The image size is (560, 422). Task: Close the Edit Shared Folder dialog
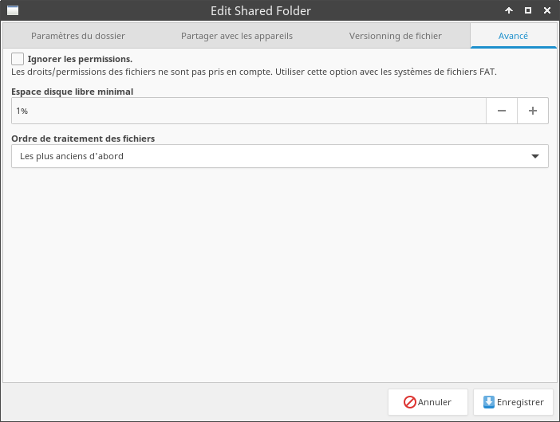pos(546,10)
